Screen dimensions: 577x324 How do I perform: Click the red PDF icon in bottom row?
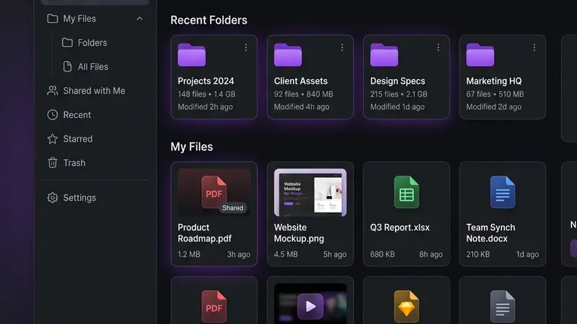(213, 307)
